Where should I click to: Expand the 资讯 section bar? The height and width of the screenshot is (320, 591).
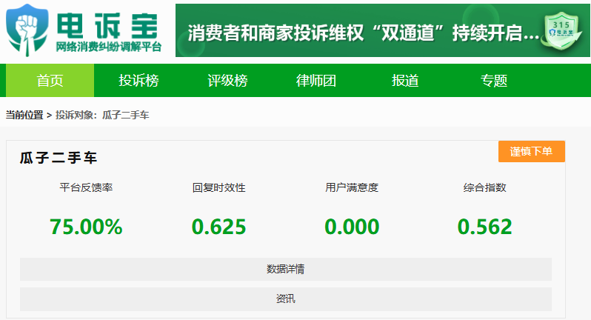[286, 299]
